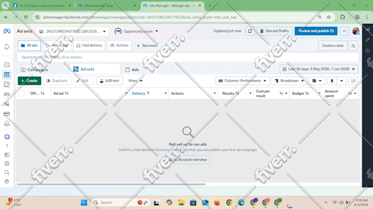The width and height of the screenshot is (373, 209).
Task: Click the taskbar Search box
Action: click(x=120, y=202)
